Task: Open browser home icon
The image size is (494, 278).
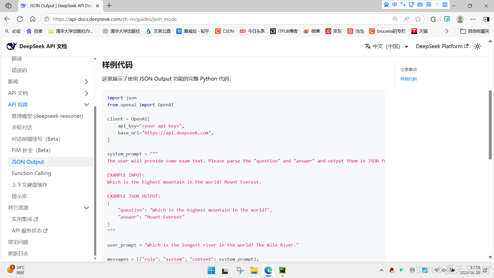Action: (33, 19)
